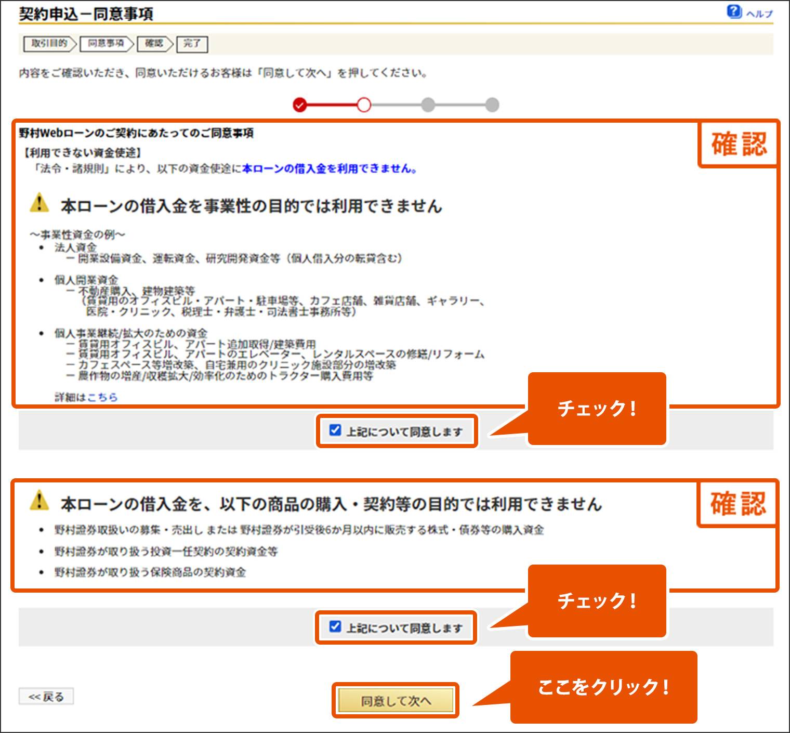
Task: Click the 個人開業資金 bullet item
Action: coord(86,280)
